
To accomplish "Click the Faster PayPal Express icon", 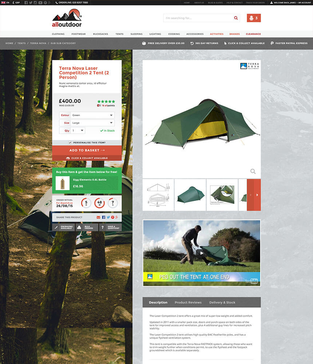I will click(272, 43).
